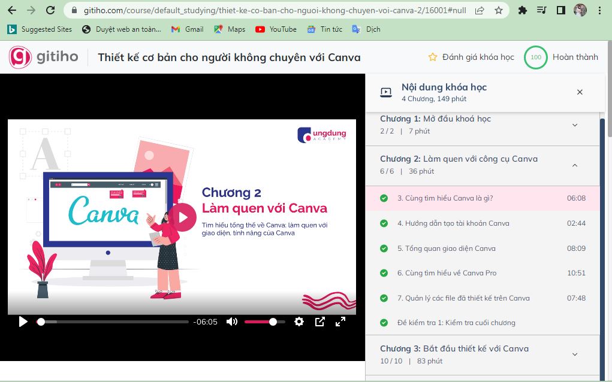Click the Hoàn thành label

(575, 57)
